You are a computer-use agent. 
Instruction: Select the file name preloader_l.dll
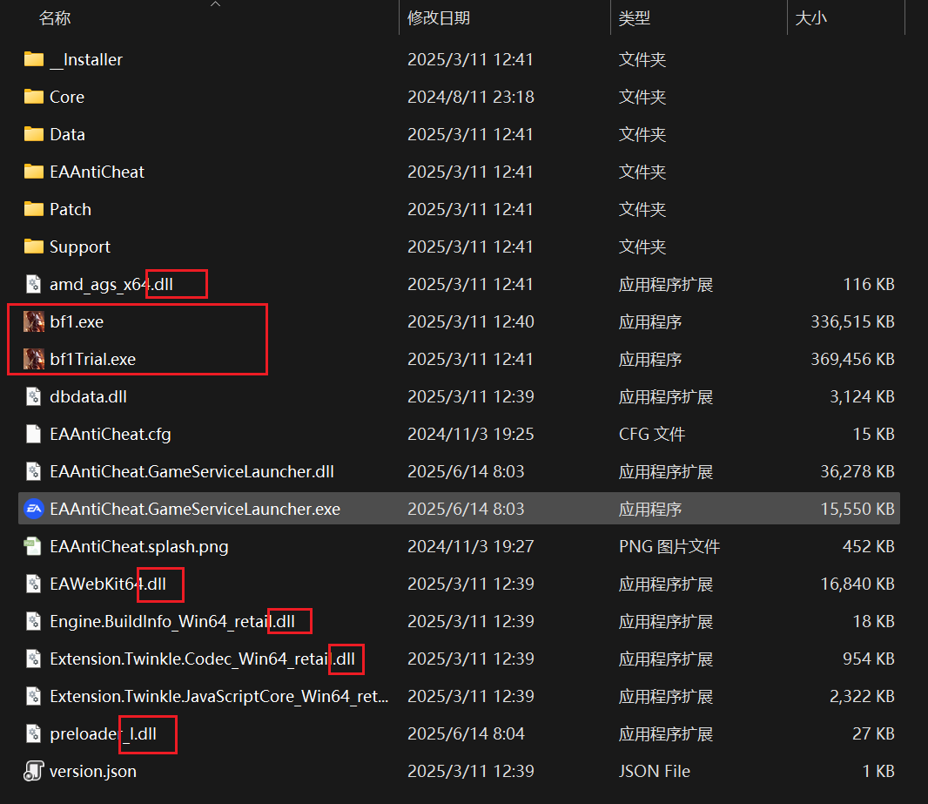click(x=103, y=734)
